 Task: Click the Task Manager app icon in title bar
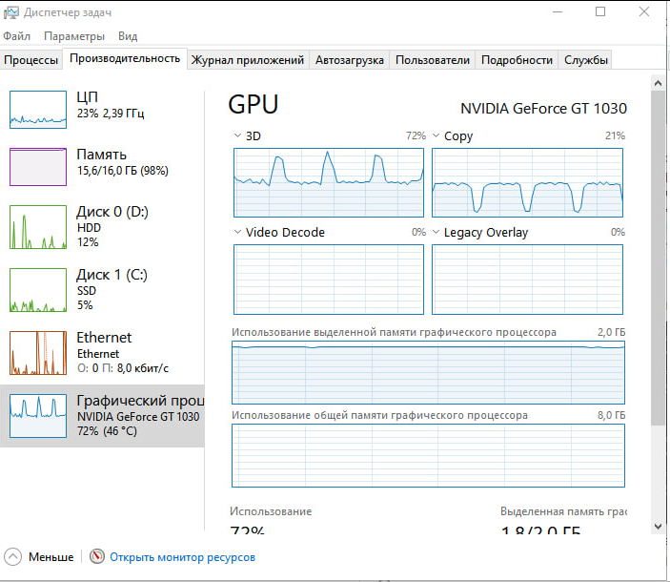[10, 12]
